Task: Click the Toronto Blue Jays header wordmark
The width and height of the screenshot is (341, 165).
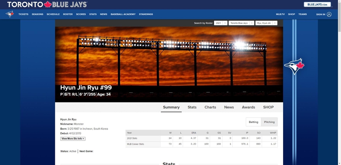Action: (x=47, y=5)
